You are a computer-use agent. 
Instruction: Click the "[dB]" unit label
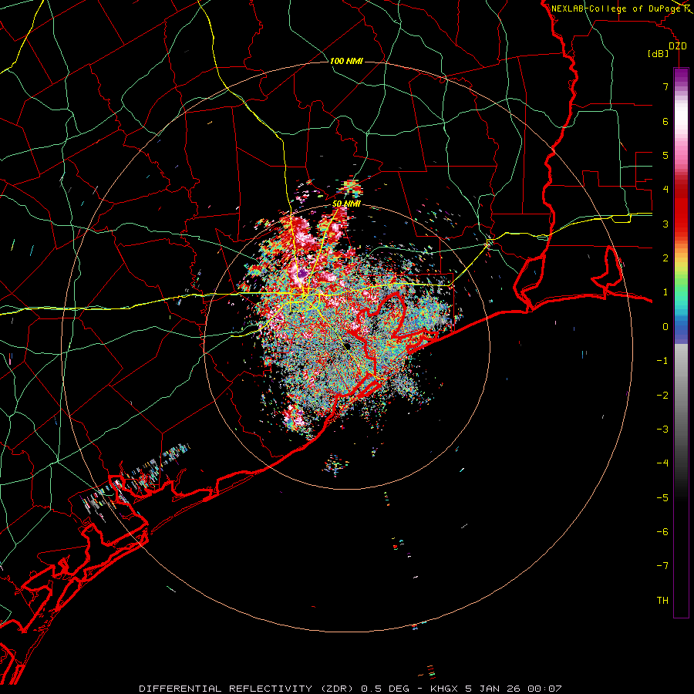point(659,54)
